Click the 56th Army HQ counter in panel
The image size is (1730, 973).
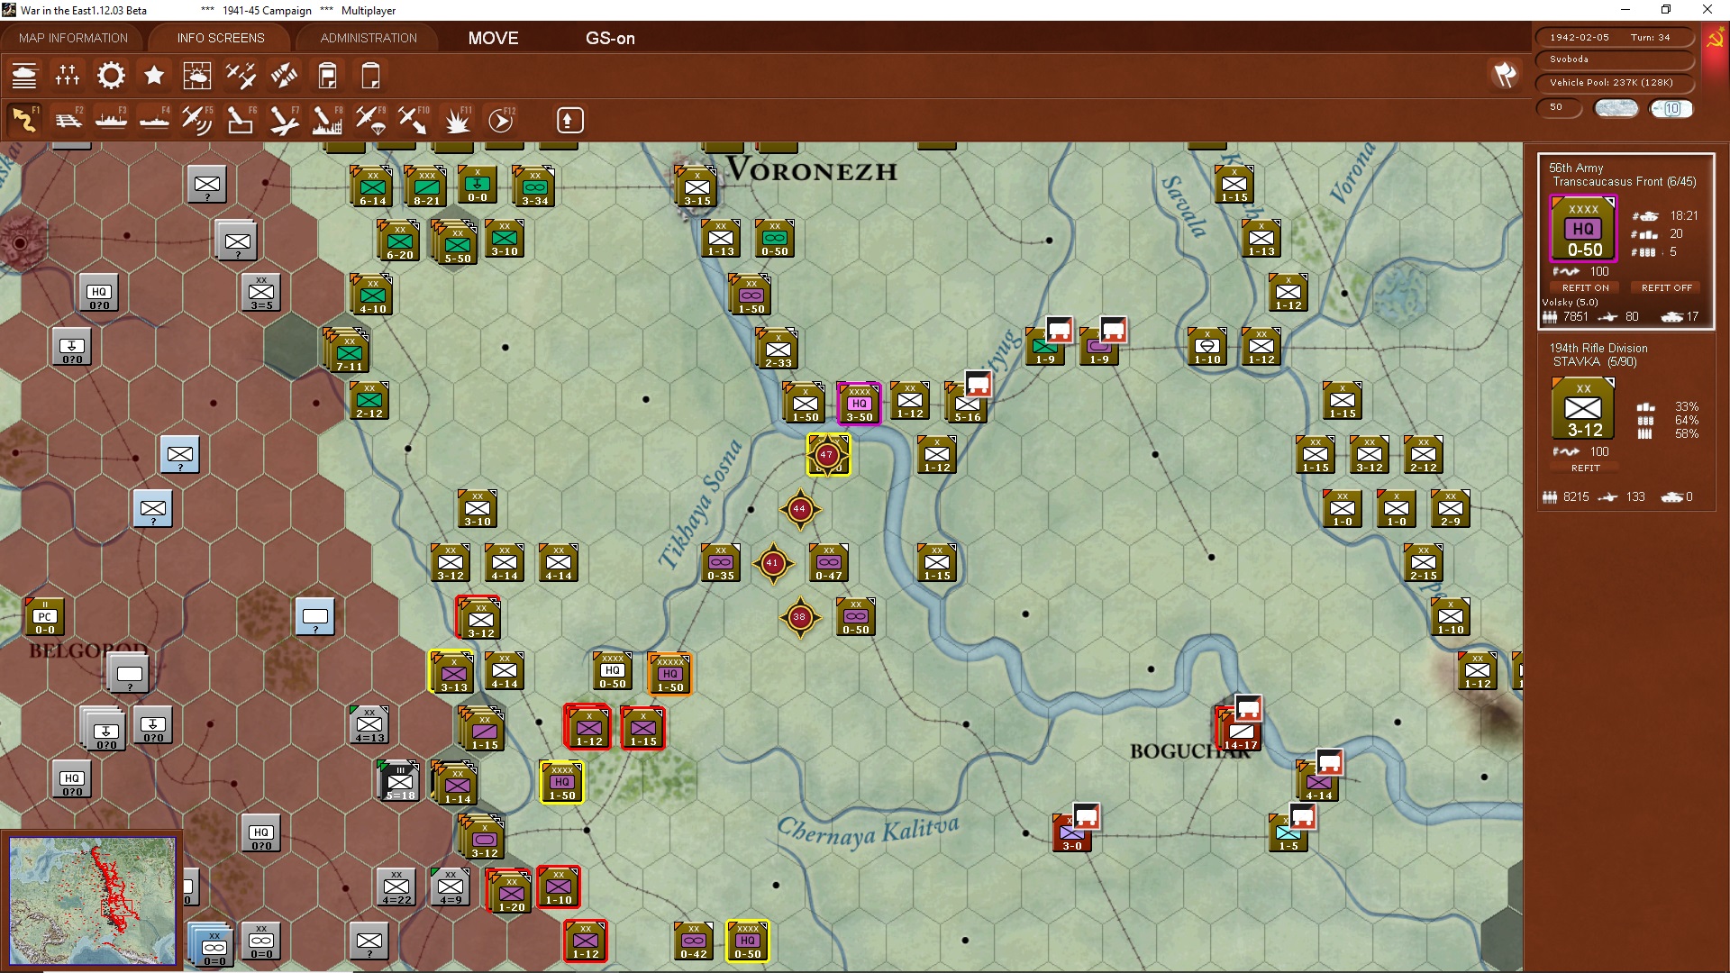pyautogui.click(x=1583, y=229)
